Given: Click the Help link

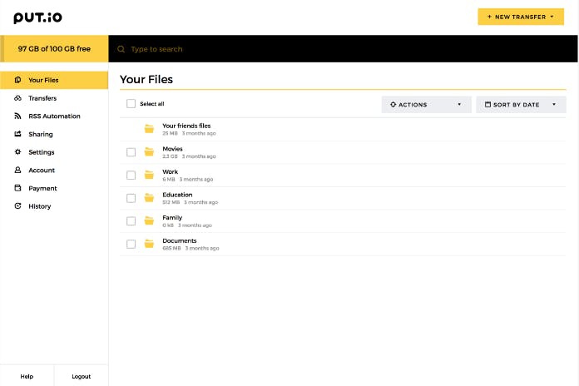Looking at the screenshot, I should (x=27, y=376).
